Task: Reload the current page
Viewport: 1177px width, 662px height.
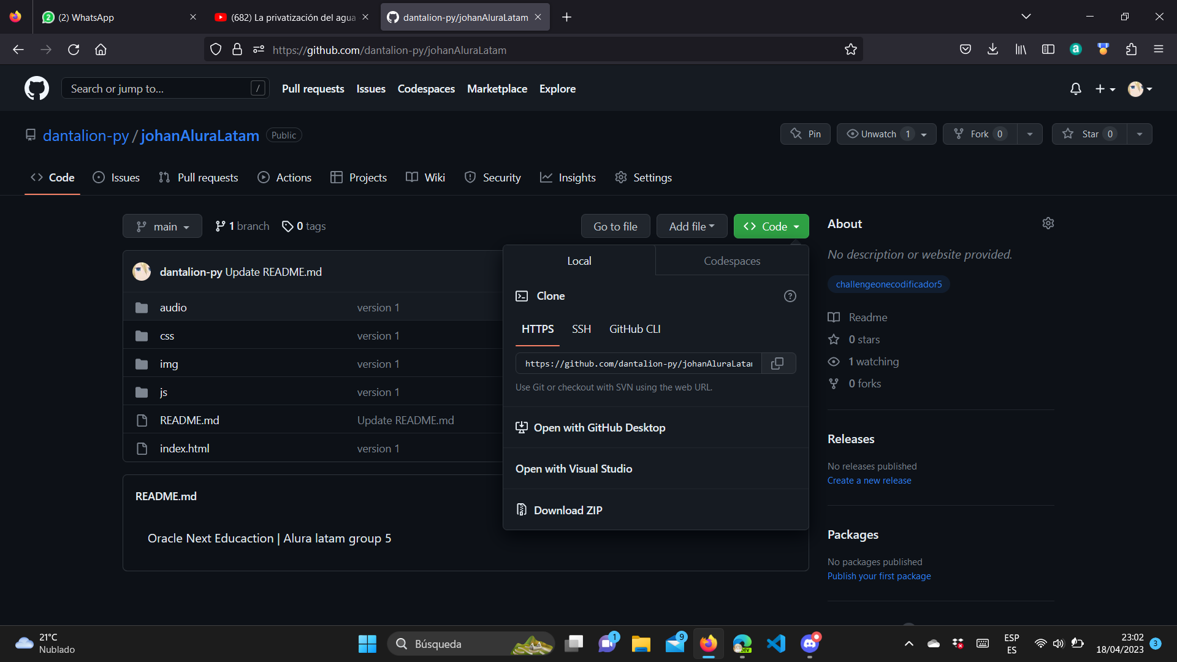Action: 74,50
